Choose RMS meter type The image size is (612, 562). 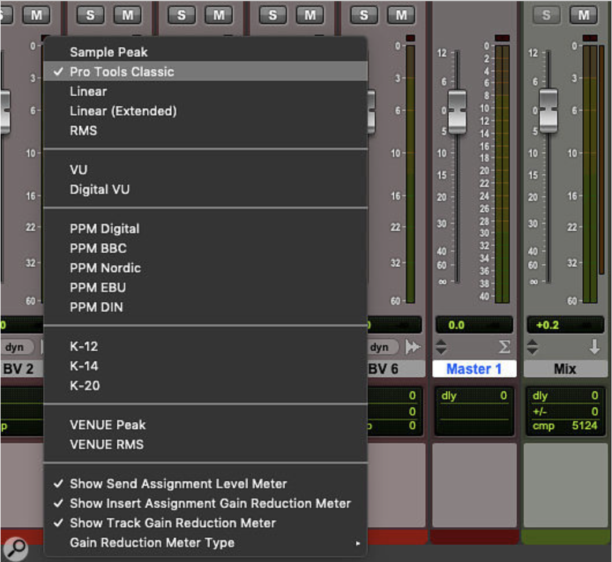pos(206,130)
